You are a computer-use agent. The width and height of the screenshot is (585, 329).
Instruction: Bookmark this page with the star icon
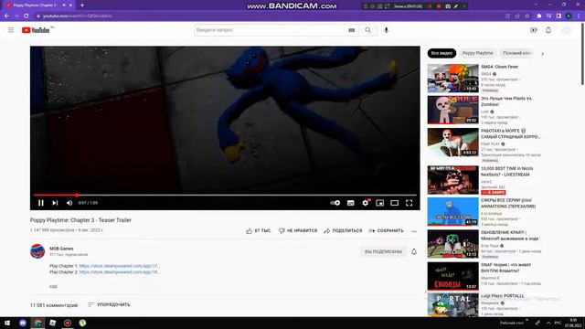(527, 16)
